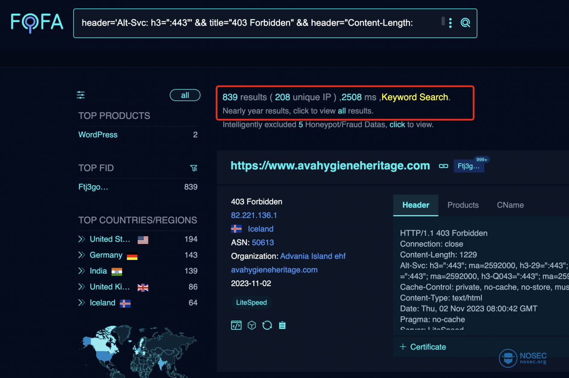Click the TOP FID filter funnel icon
This screenshot has width=569, height=378.
194,168
